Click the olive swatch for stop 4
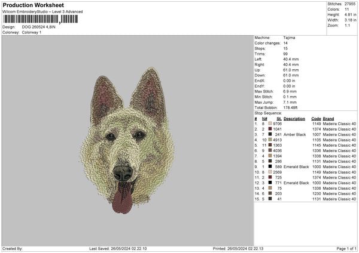 pyautogui.click(x=270, y=140)
